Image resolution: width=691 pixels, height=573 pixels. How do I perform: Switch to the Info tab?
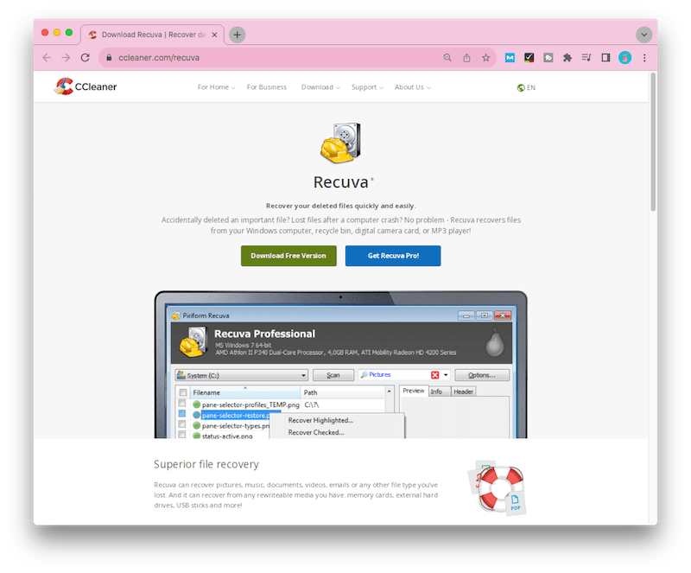(436, 392)
